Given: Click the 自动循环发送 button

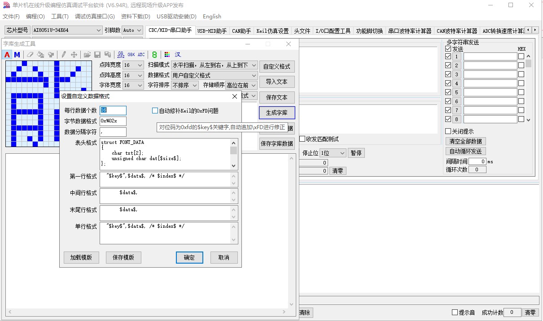Looking at the screenshot, I should pyautogui.click(x=466, y=151).
